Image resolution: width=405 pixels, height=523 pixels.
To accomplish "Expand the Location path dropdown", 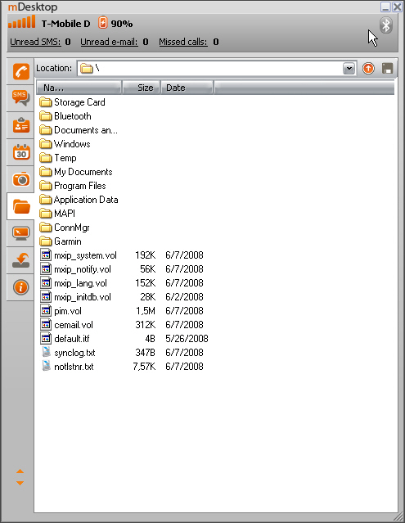I will (349, 69).
